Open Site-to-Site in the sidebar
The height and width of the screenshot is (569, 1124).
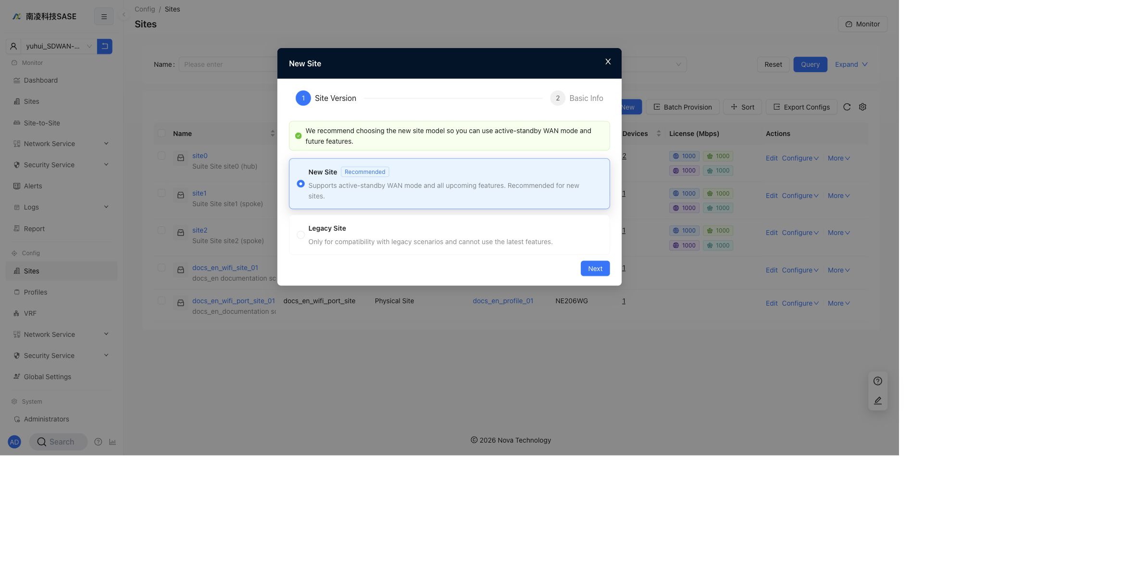[62, 123]
